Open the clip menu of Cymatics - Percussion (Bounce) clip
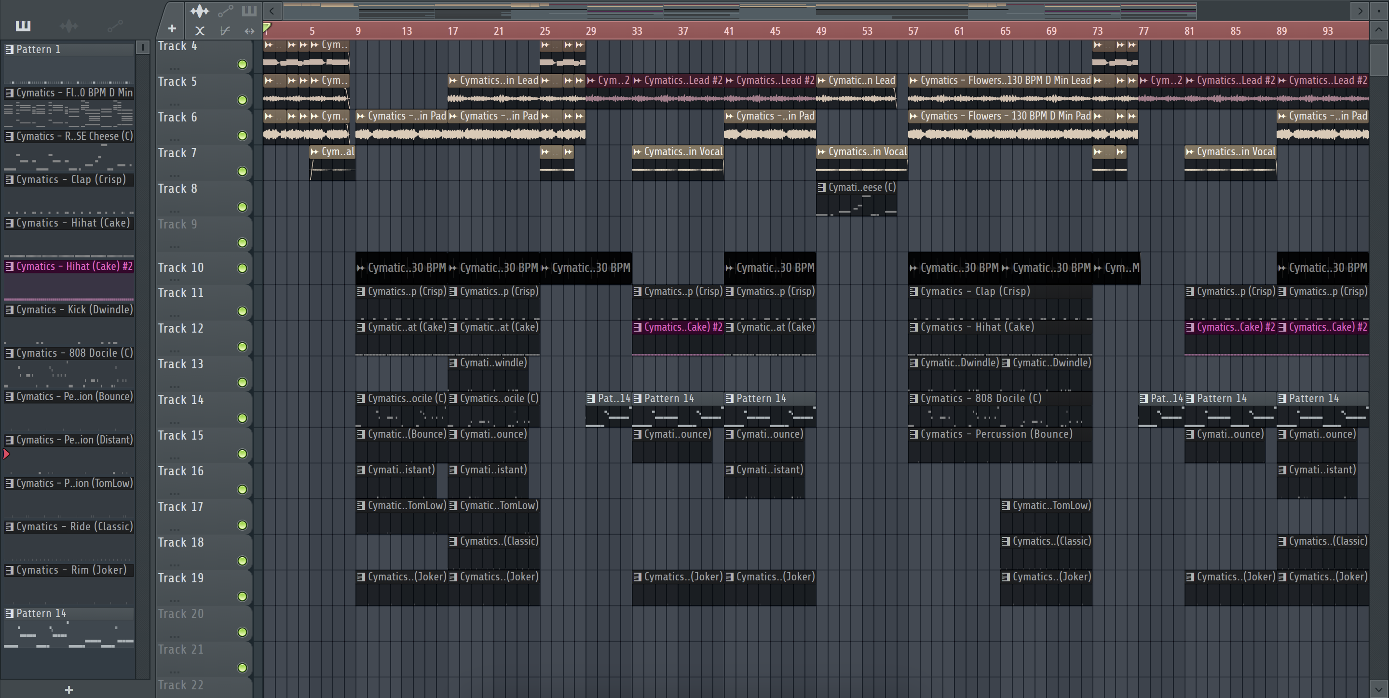This screenshot has height=698, width=1389. tap(913, 434)
